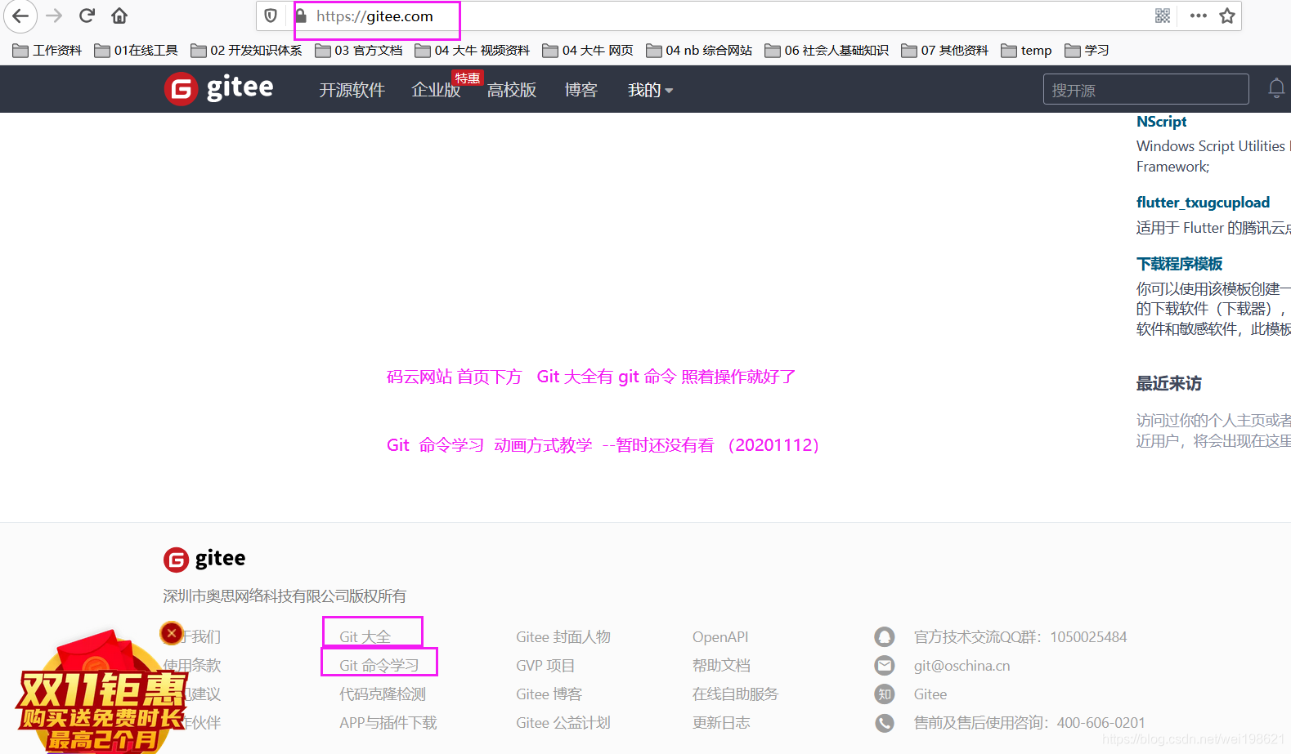Click the Zhihu 知 icon in footer
Screen dimensions: 1291x754
click(885, 694)
